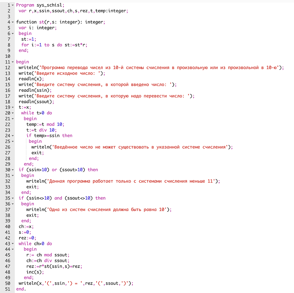Click the closing 'end.' line
The height and width of the screenshot is (293, 294).
[21, 289]
